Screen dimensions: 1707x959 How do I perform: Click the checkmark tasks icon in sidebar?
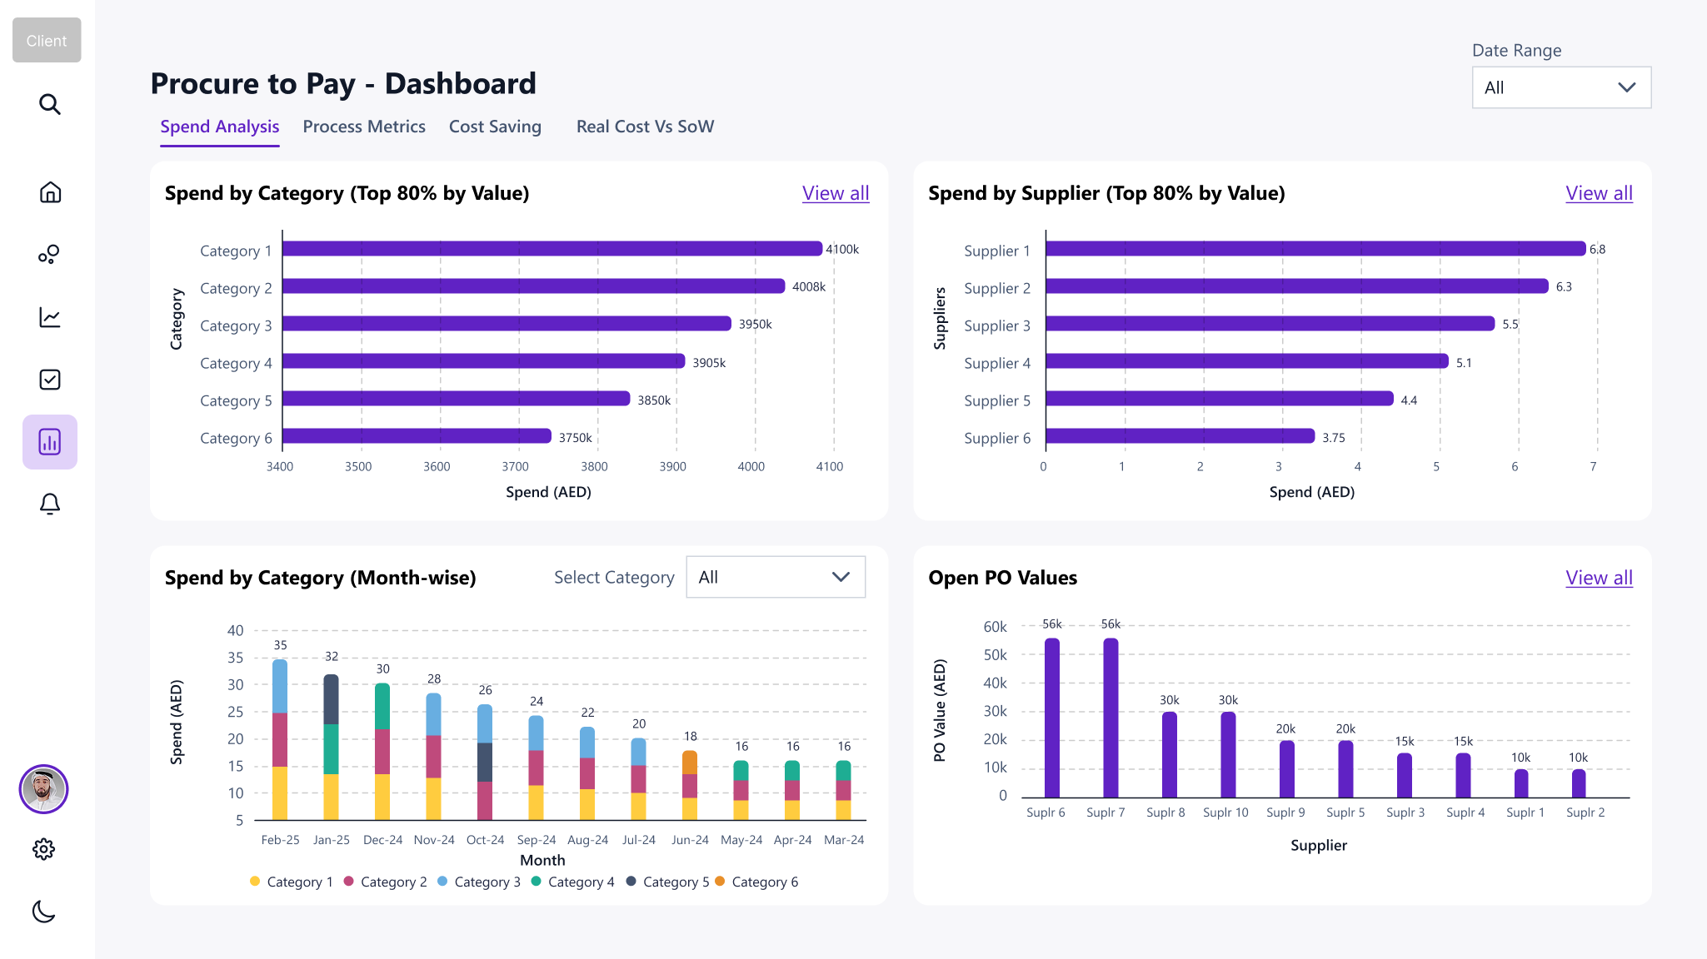point(50,380)
